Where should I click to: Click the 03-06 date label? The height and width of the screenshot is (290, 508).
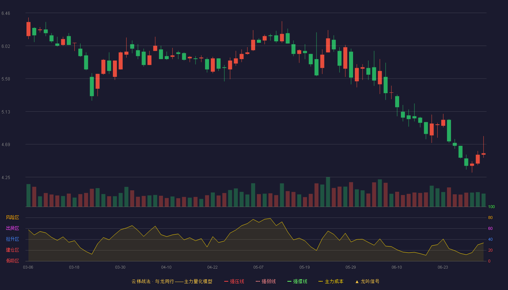click(x=28, y=267)
